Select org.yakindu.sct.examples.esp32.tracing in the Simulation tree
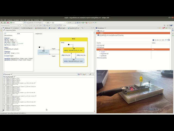Viewport: 174px width, 131px height. click(x=111, y=35)
